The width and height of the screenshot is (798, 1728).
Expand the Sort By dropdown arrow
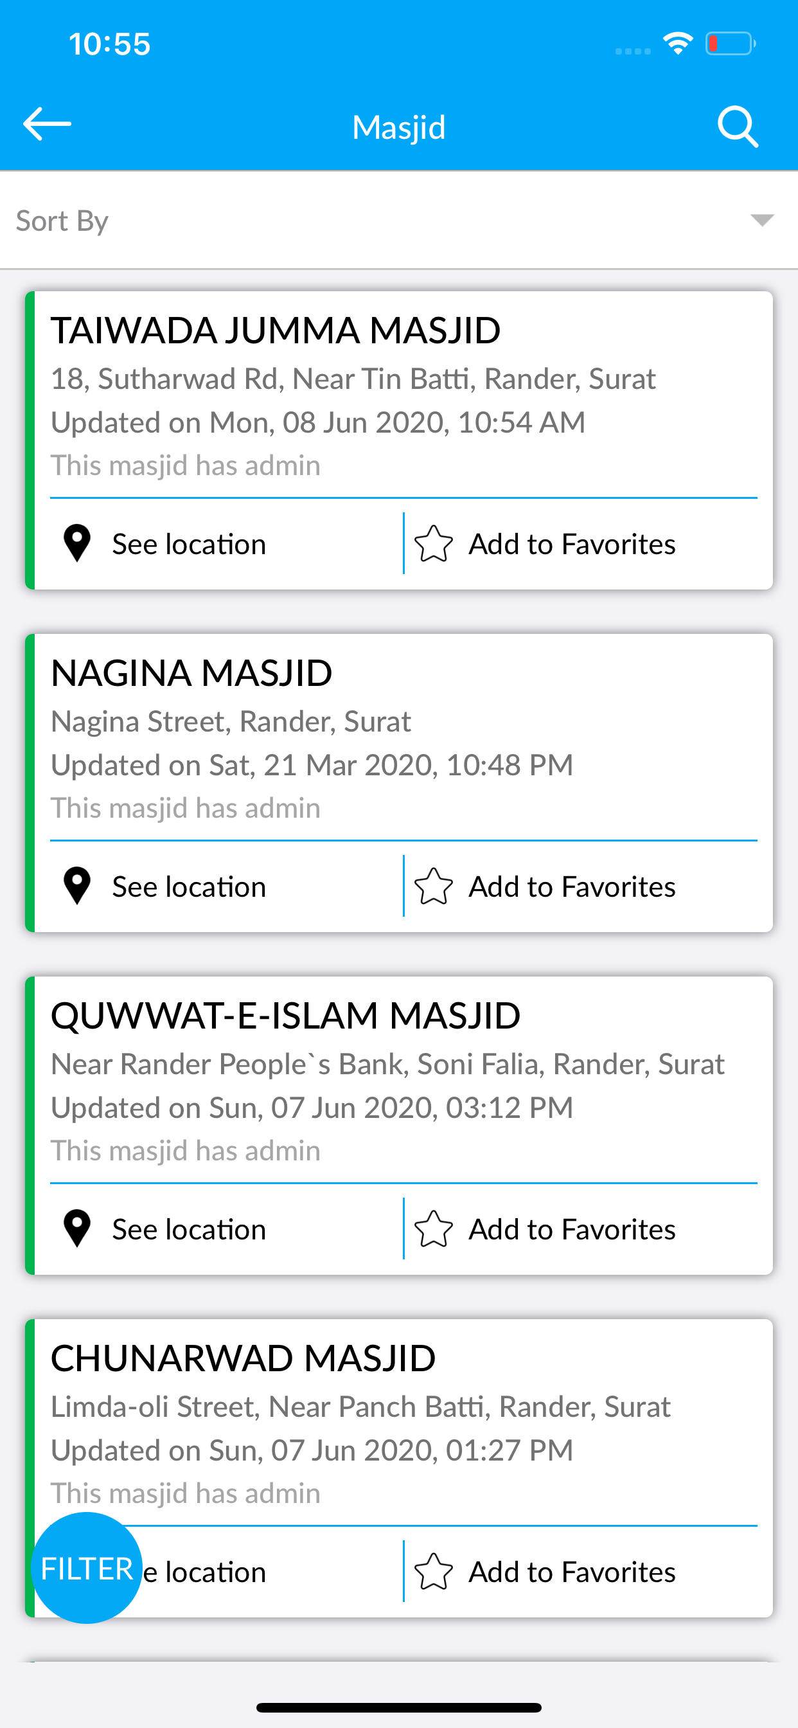pos(763,220)
